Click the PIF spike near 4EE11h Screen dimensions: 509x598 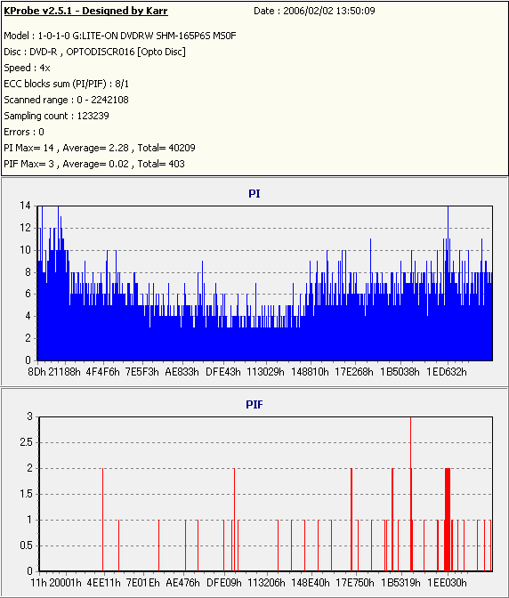[102, 520]
